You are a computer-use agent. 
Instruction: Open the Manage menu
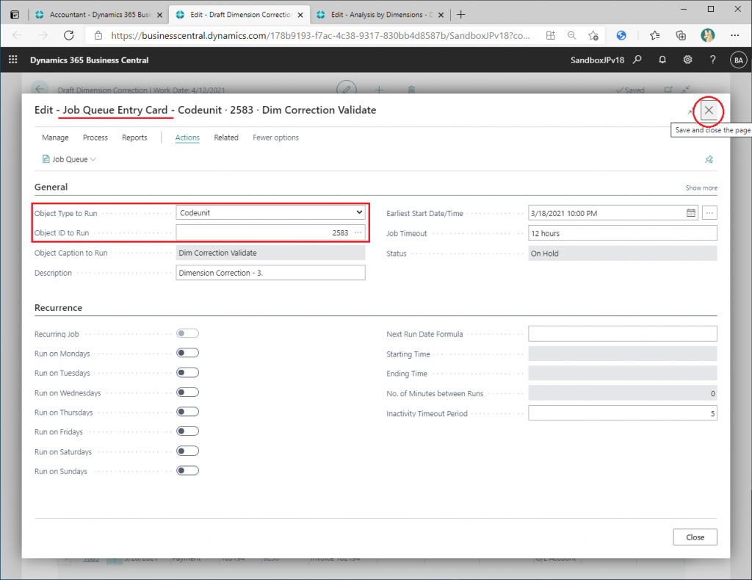click(55, 137)
